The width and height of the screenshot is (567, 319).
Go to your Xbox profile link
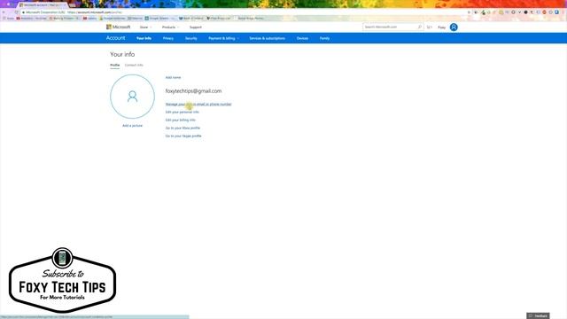183,128
